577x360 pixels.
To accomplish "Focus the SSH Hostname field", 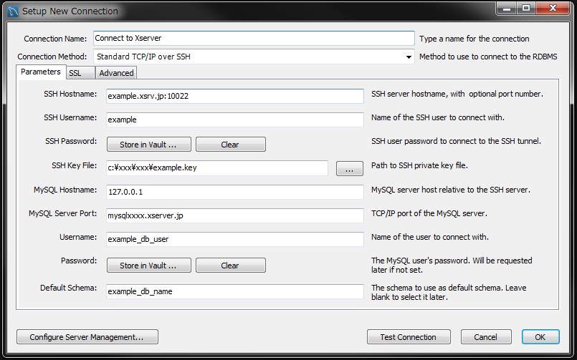I will [235, 96].
